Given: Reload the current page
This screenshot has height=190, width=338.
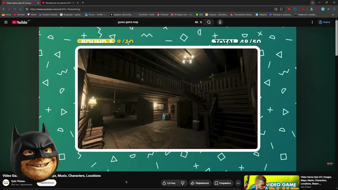Looking at the screenshot, I should 15,9.
